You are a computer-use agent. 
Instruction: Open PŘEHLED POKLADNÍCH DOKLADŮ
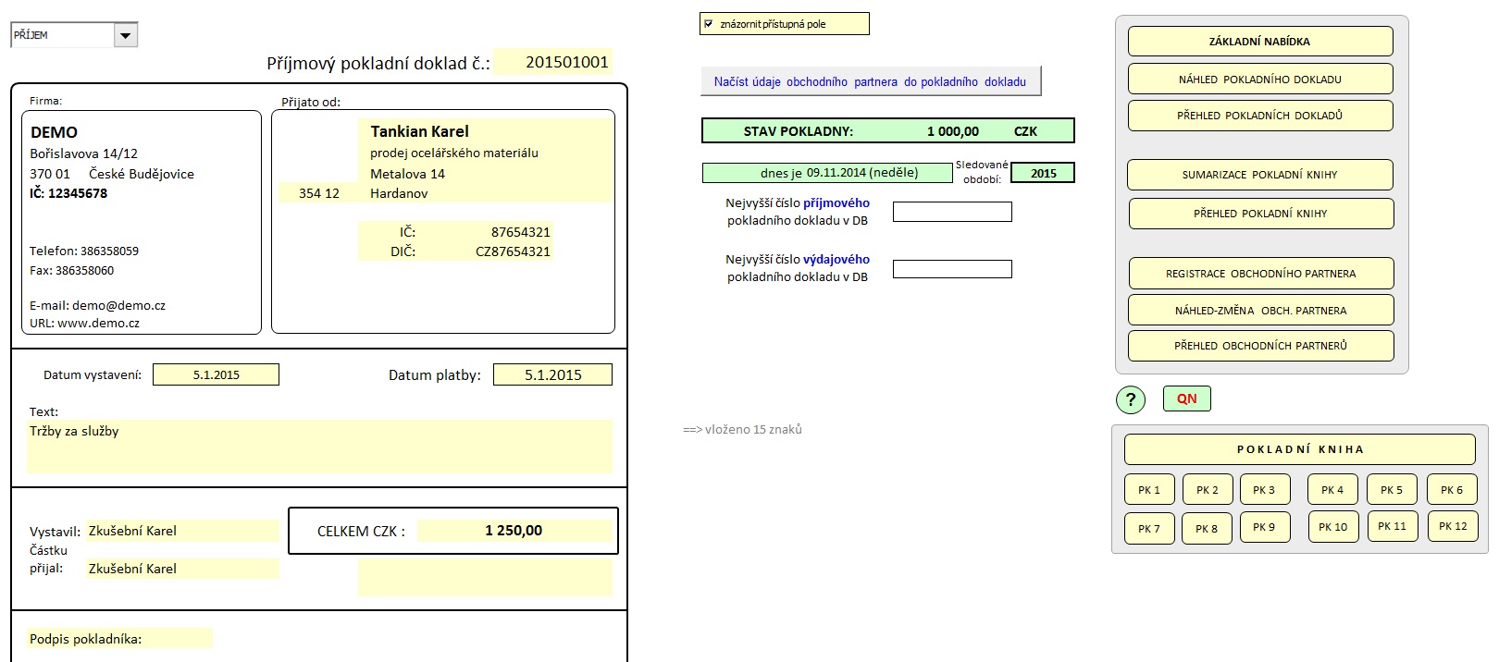pyautogui.click(x=1259, y=116)
